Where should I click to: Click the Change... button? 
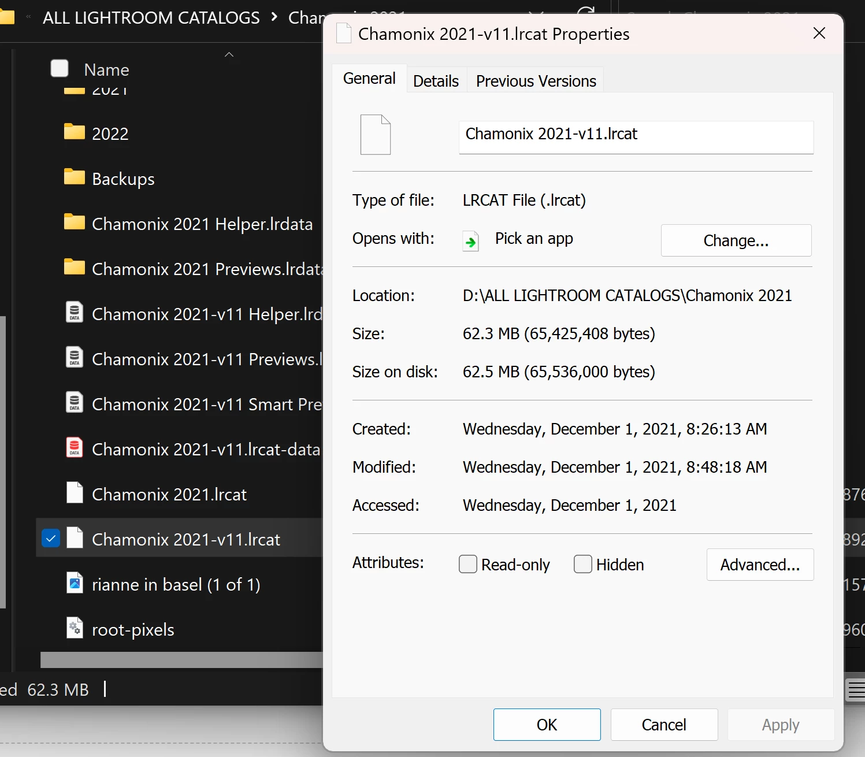(x=736, y=240)
